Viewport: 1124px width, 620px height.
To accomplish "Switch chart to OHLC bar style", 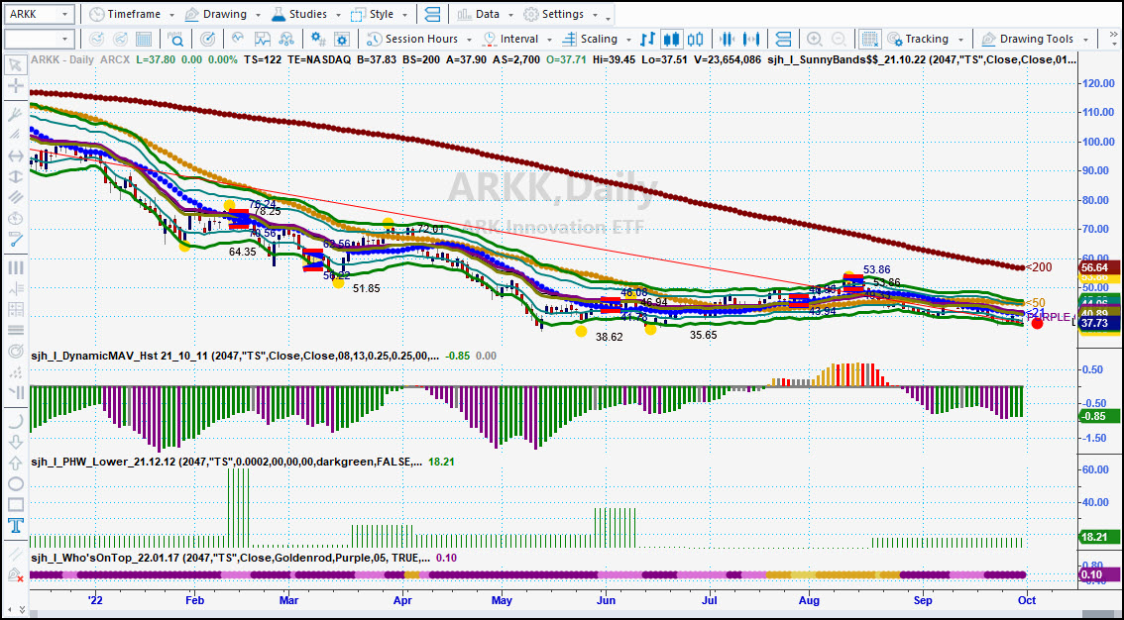I will tap(647, 39).
